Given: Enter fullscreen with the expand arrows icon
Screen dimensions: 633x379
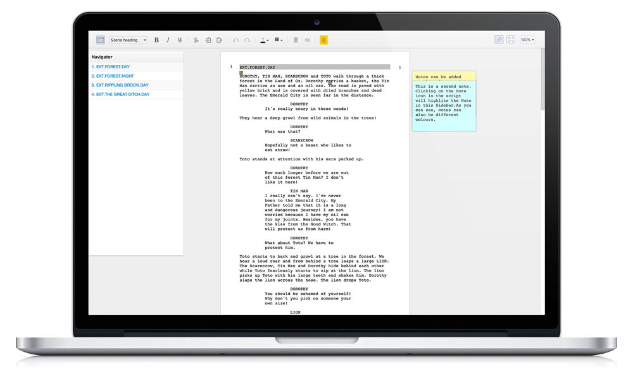Looking at the screenshot, I should 510,40.
